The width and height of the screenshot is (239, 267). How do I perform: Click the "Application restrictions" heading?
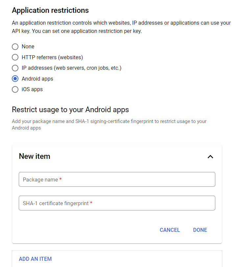(x=50, y=11)
